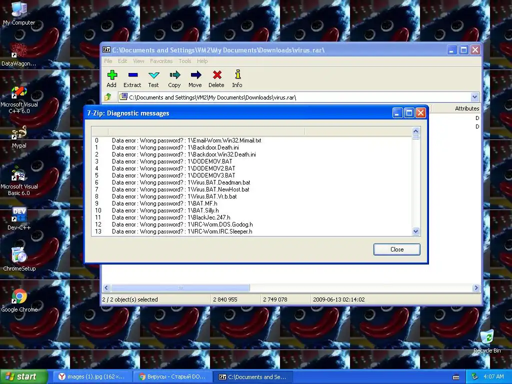512x384 pixels.
Task: Click the right arrow of 7-Zip horizontal scrollbar
Action: click(476, 287)
